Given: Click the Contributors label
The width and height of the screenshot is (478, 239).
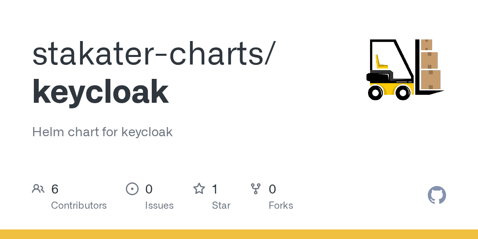Looking at the screenshot, I should (x=79, y=206).
